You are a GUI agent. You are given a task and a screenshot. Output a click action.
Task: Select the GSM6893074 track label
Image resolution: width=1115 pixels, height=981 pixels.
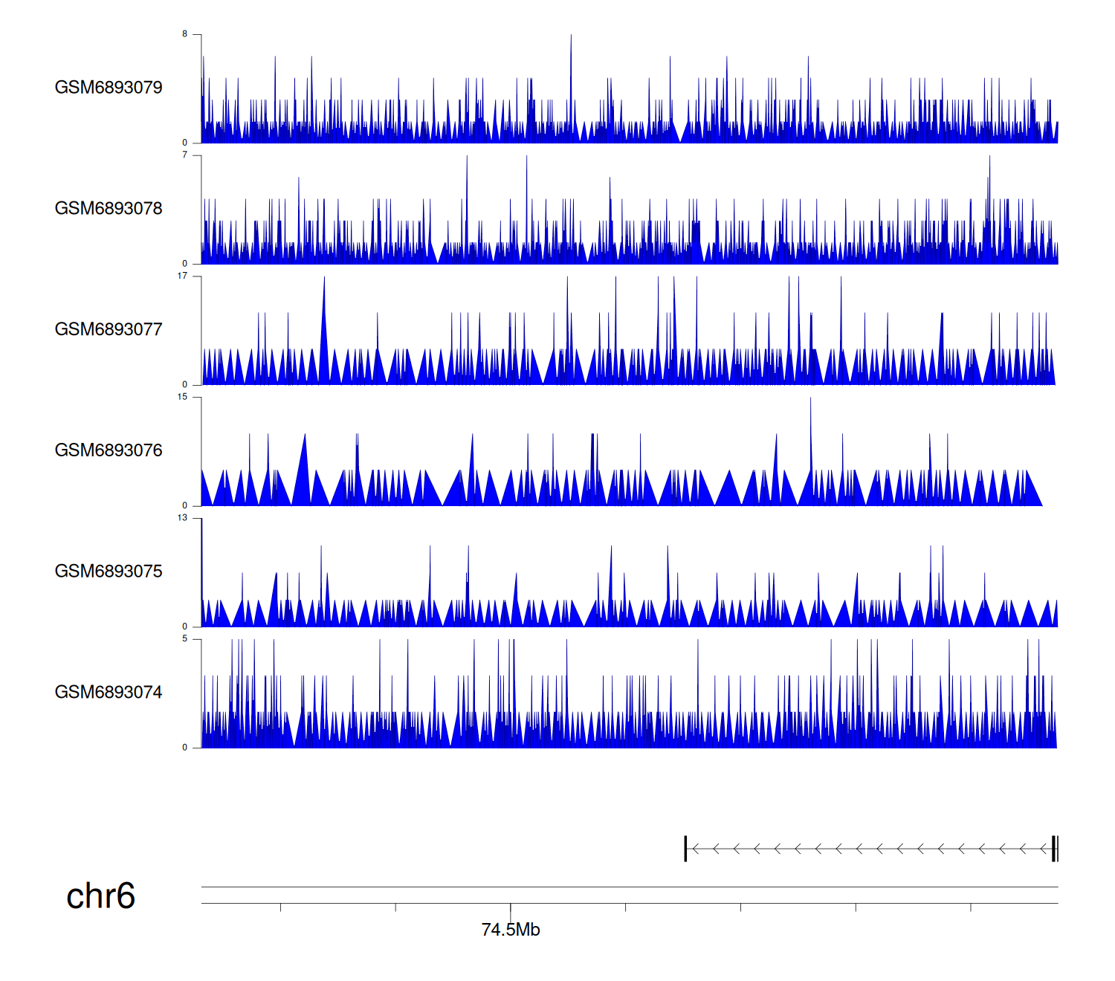pyautogui.click(x=109, y=693)
